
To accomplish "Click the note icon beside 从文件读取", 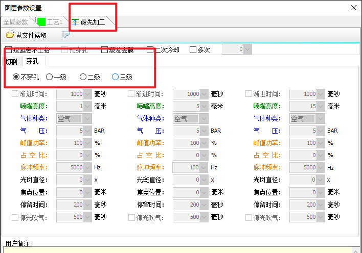I will pos(66,35).
